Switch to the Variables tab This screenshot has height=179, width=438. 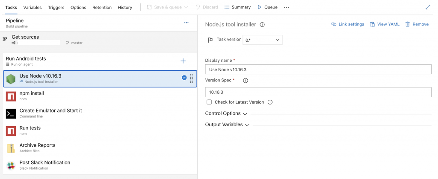(x=33, y=8)
